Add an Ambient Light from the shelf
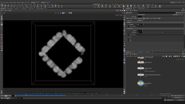Screen dimensions: 185x104 coord(143,6)
